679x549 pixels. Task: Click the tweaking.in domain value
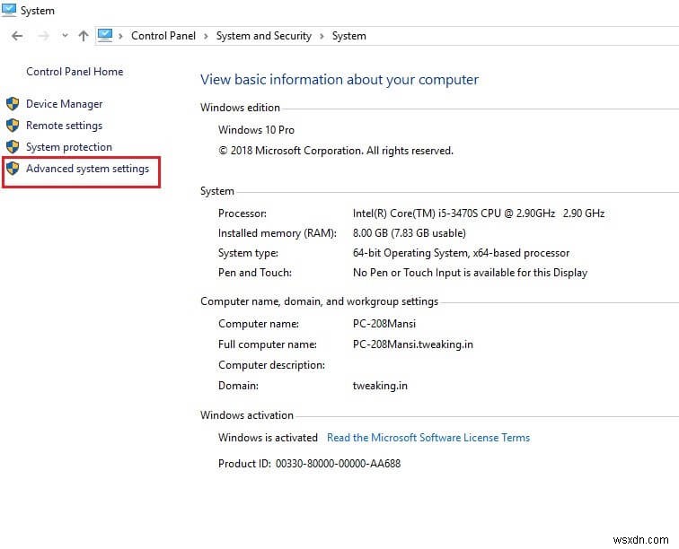(x=380, y=386)
